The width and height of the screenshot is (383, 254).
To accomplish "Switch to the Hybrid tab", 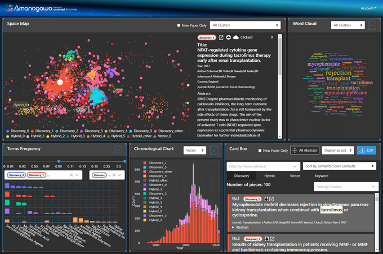I will pyautogui.click(x=269, y=176).
